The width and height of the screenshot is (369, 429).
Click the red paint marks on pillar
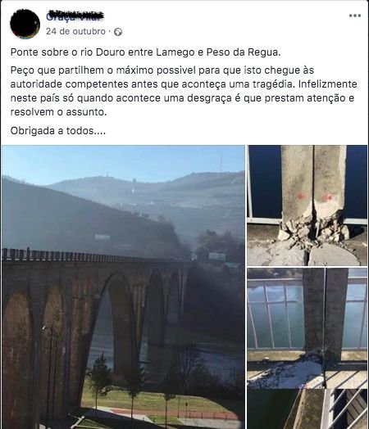pos(315,196)
